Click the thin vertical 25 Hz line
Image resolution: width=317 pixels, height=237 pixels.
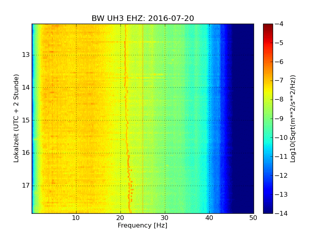143,118
